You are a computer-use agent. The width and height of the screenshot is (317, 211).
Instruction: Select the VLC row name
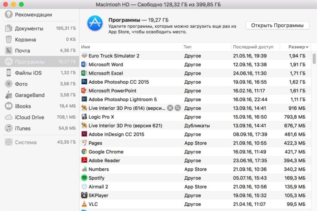click(93, 204)
